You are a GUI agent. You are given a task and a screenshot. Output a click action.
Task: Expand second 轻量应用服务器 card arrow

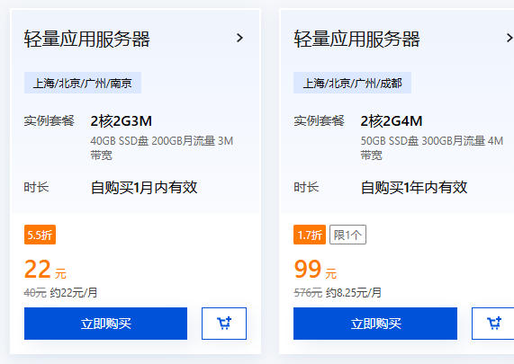coord(509,38)
